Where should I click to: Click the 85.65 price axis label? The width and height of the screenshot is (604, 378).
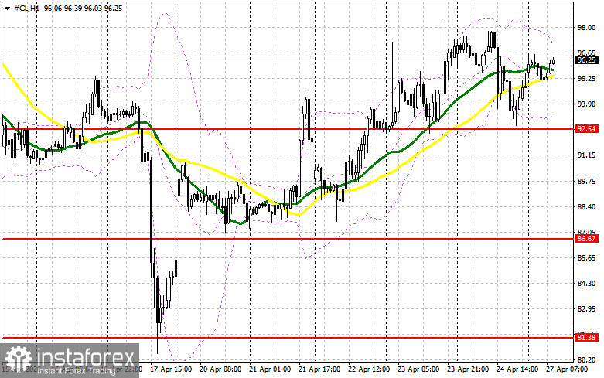[x=586, y=258]
